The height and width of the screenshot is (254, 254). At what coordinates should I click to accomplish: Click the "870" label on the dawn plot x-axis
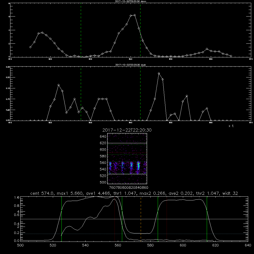coord(251,59)
